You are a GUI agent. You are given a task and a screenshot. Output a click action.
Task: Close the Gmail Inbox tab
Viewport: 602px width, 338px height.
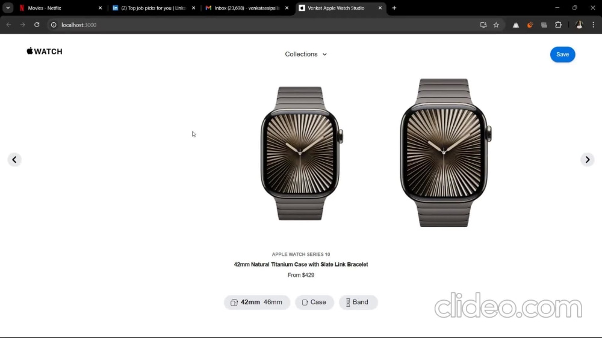coord(287,8)
